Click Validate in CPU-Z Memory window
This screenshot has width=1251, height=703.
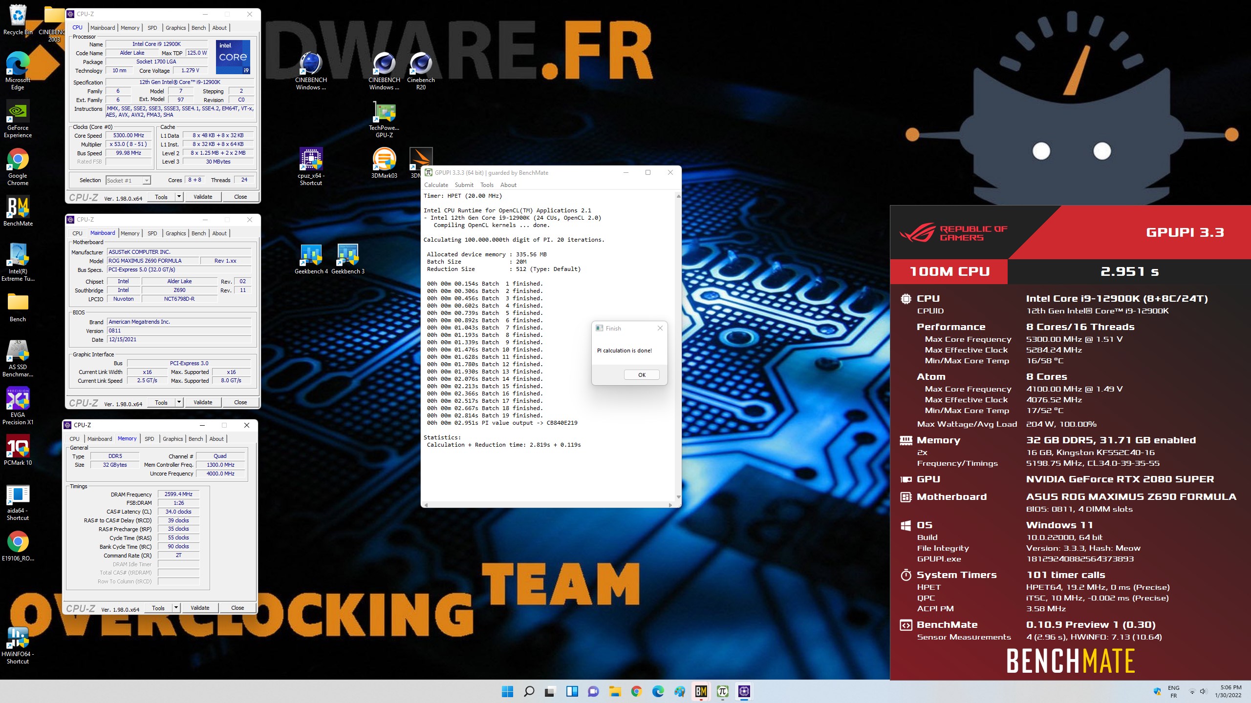coord(200,608)
